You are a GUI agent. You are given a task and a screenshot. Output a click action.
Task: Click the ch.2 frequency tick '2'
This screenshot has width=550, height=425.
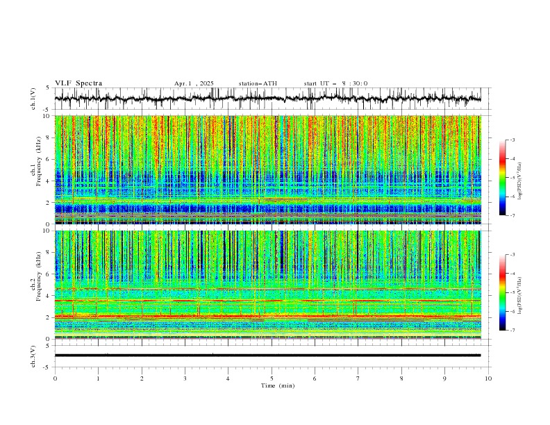coord(49,317)
